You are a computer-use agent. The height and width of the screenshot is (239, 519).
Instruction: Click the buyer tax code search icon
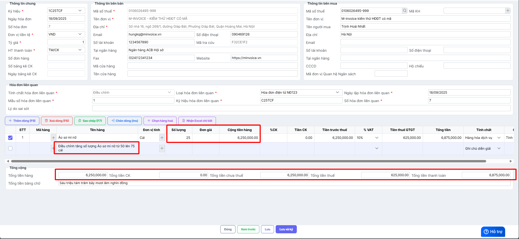[x=405, y=11]
